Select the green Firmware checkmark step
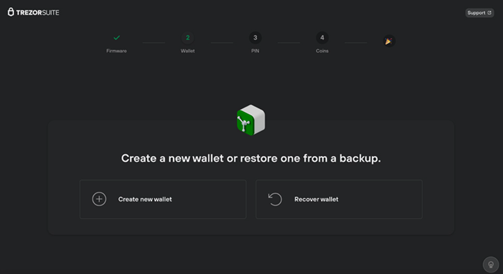Viewport: 503px width, 274px height. point(117,38)
